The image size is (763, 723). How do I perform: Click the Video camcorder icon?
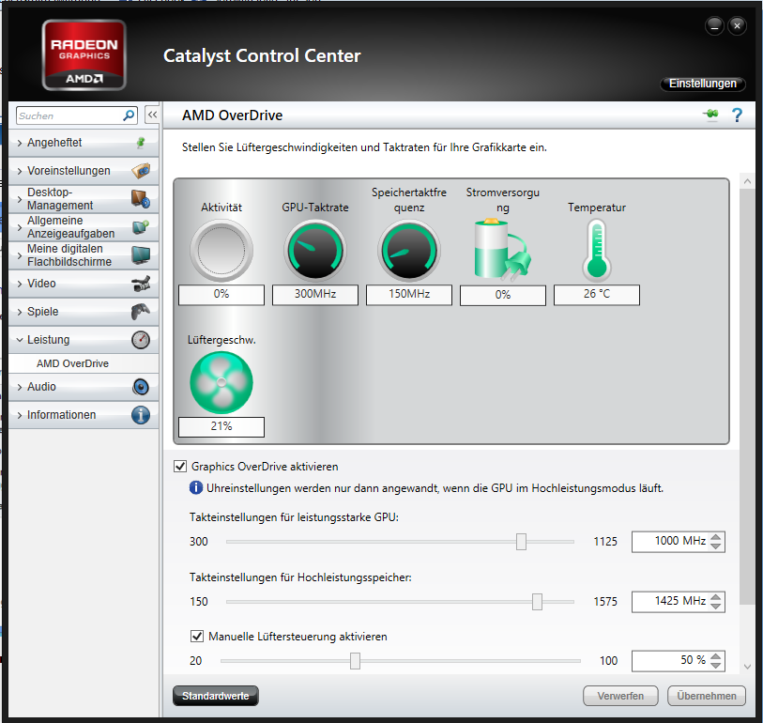141,284
